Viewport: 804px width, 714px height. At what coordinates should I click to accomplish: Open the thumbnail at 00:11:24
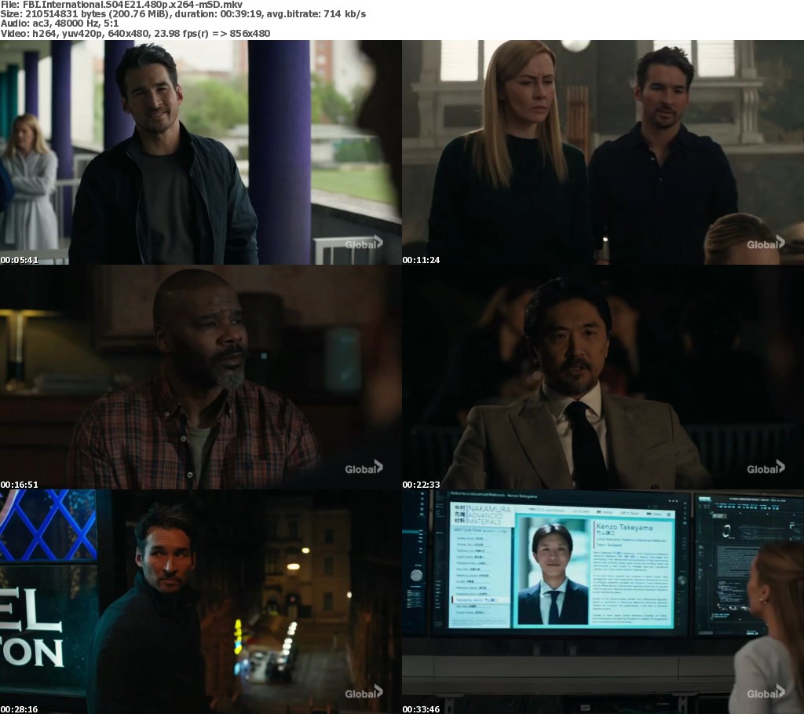click(603, 152)
